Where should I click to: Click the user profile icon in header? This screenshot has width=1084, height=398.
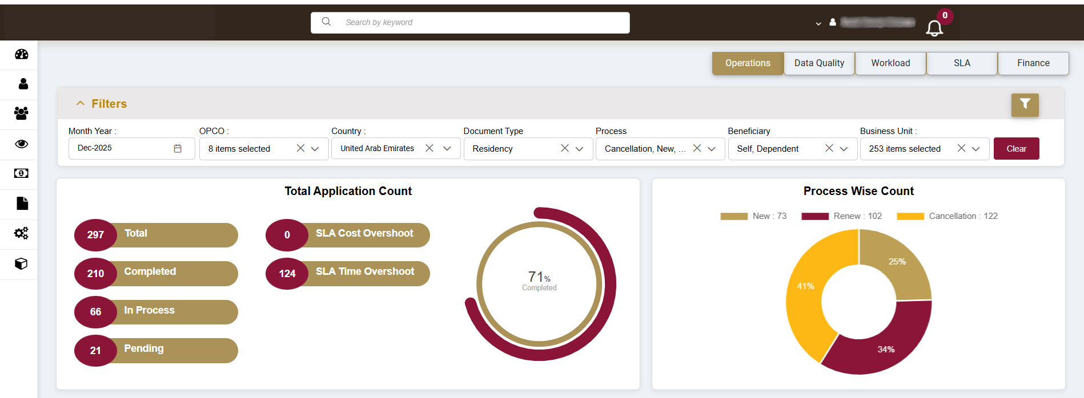click(x=833, y=22)
